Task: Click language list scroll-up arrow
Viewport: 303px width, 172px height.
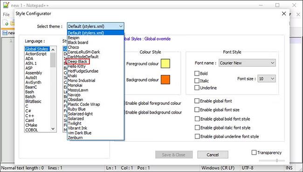Action: coord(53,50)
